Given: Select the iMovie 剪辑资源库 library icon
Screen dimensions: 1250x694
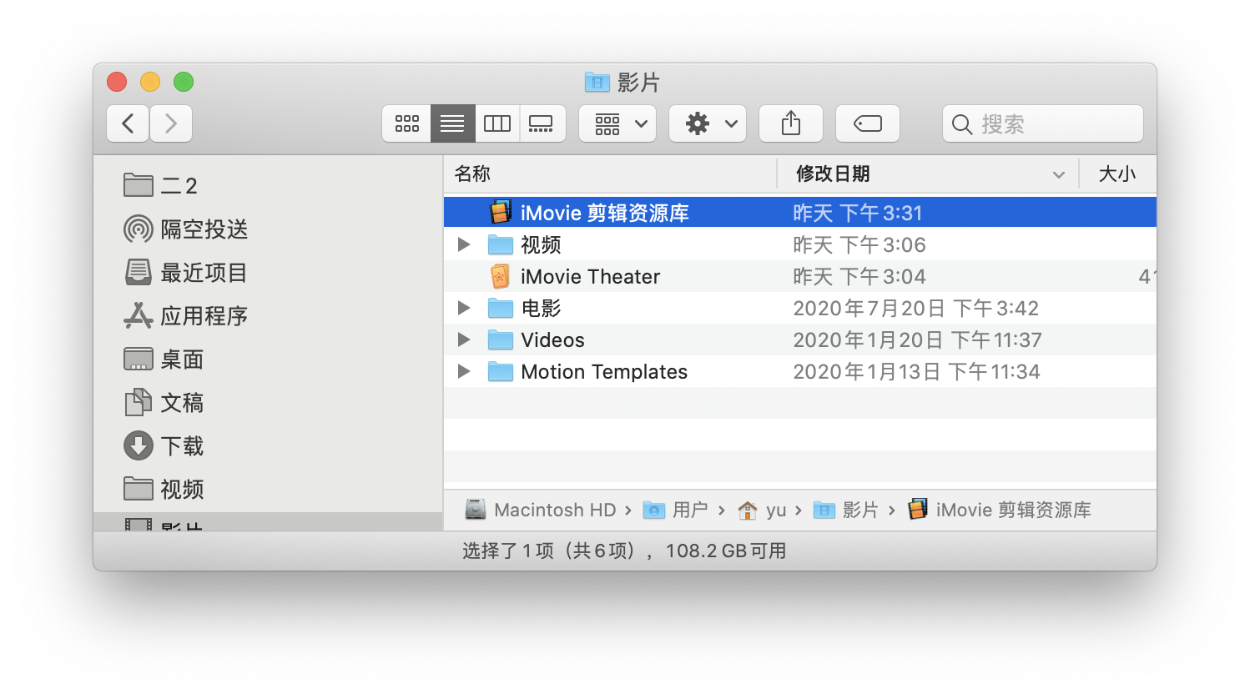Looking at the screenshot, I should point(500,212).
